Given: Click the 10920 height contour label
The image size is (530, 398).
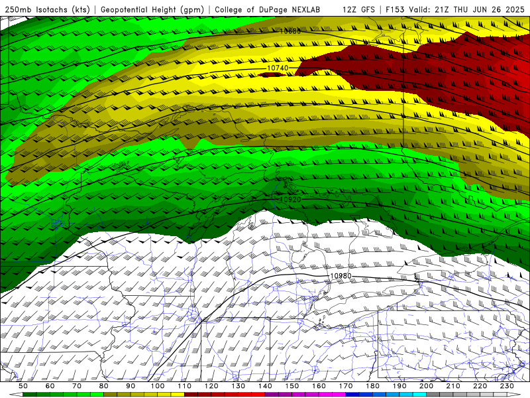Looking at the screenshot, I should pos(291,200).
